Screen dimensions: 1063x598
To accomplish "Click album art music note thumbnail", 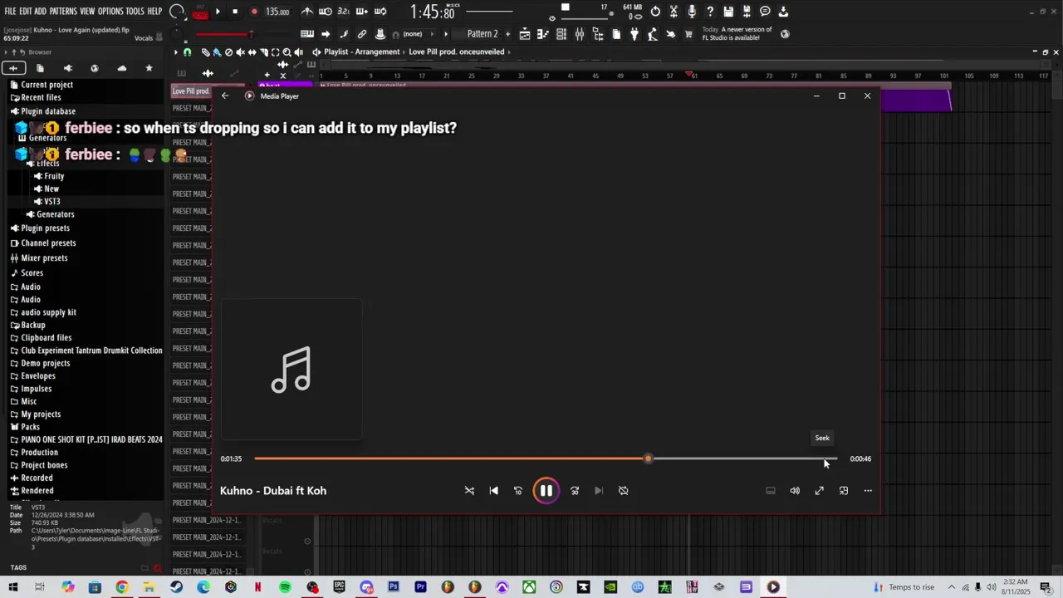I will [x=291, y=370].
